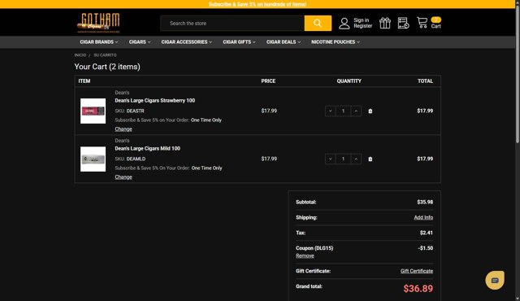Click the Your Cart (2 items) heading
Image resolution: width=520 pixels, height=301 pixels.
[107, 67]
